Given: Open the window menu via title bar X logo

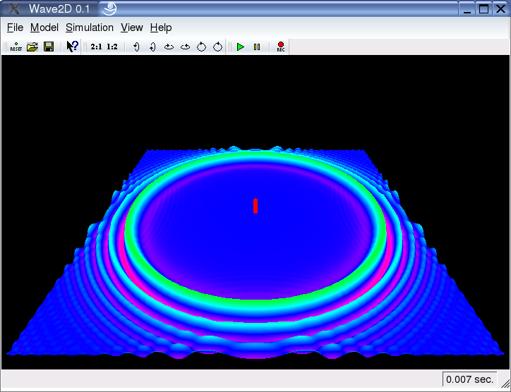Looking at the screenshot, I should [x=13, y=9].
